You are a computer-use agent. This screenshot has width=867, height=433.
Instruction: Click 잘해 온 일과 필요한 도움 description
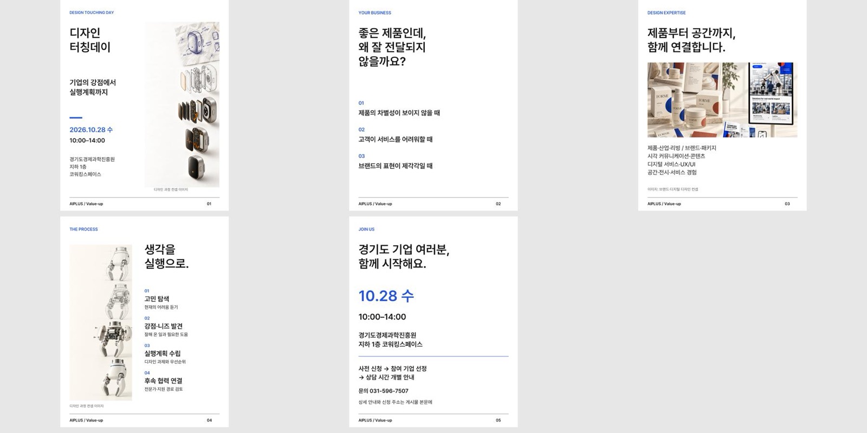[166, 334]
